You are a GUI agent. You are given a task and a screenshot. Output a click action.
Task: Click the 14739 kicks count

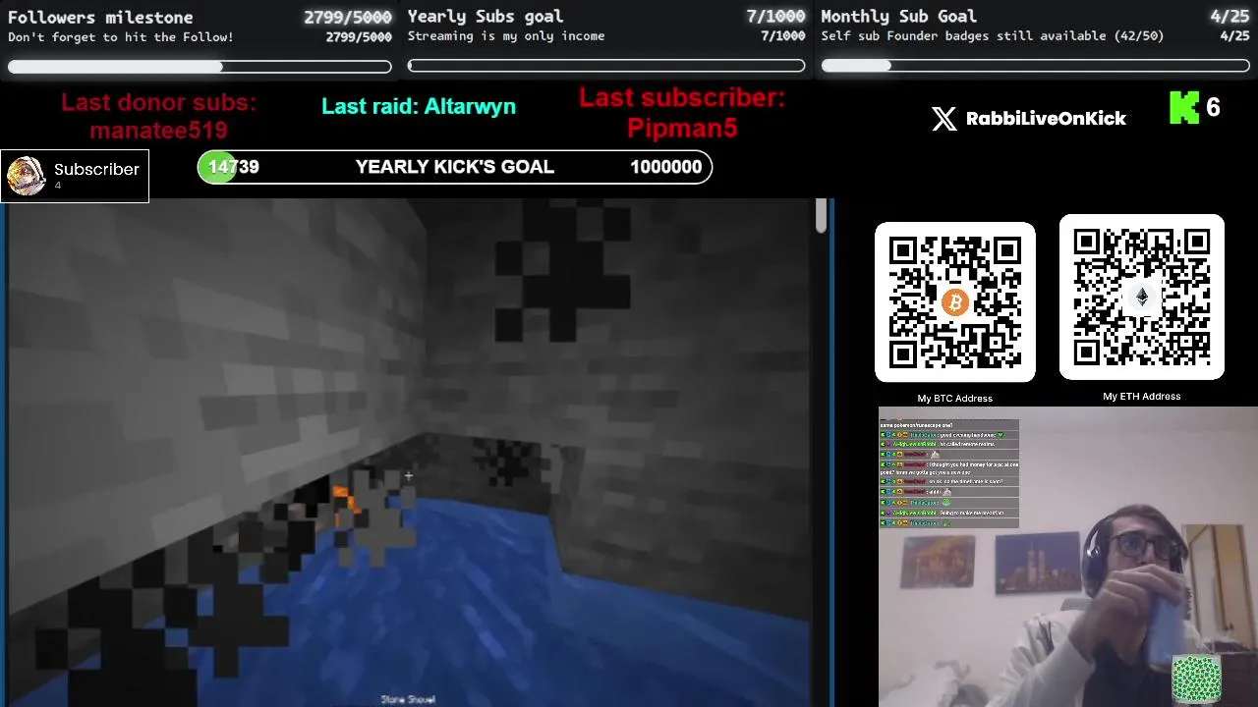click(x=234, y=167)
